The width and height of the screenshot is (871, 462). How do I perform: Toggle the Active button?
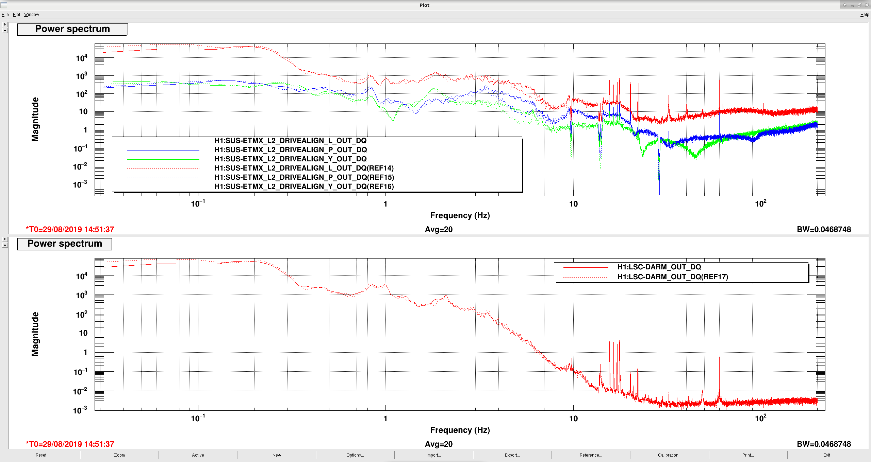pyautogui.click(x=198, y=455)
